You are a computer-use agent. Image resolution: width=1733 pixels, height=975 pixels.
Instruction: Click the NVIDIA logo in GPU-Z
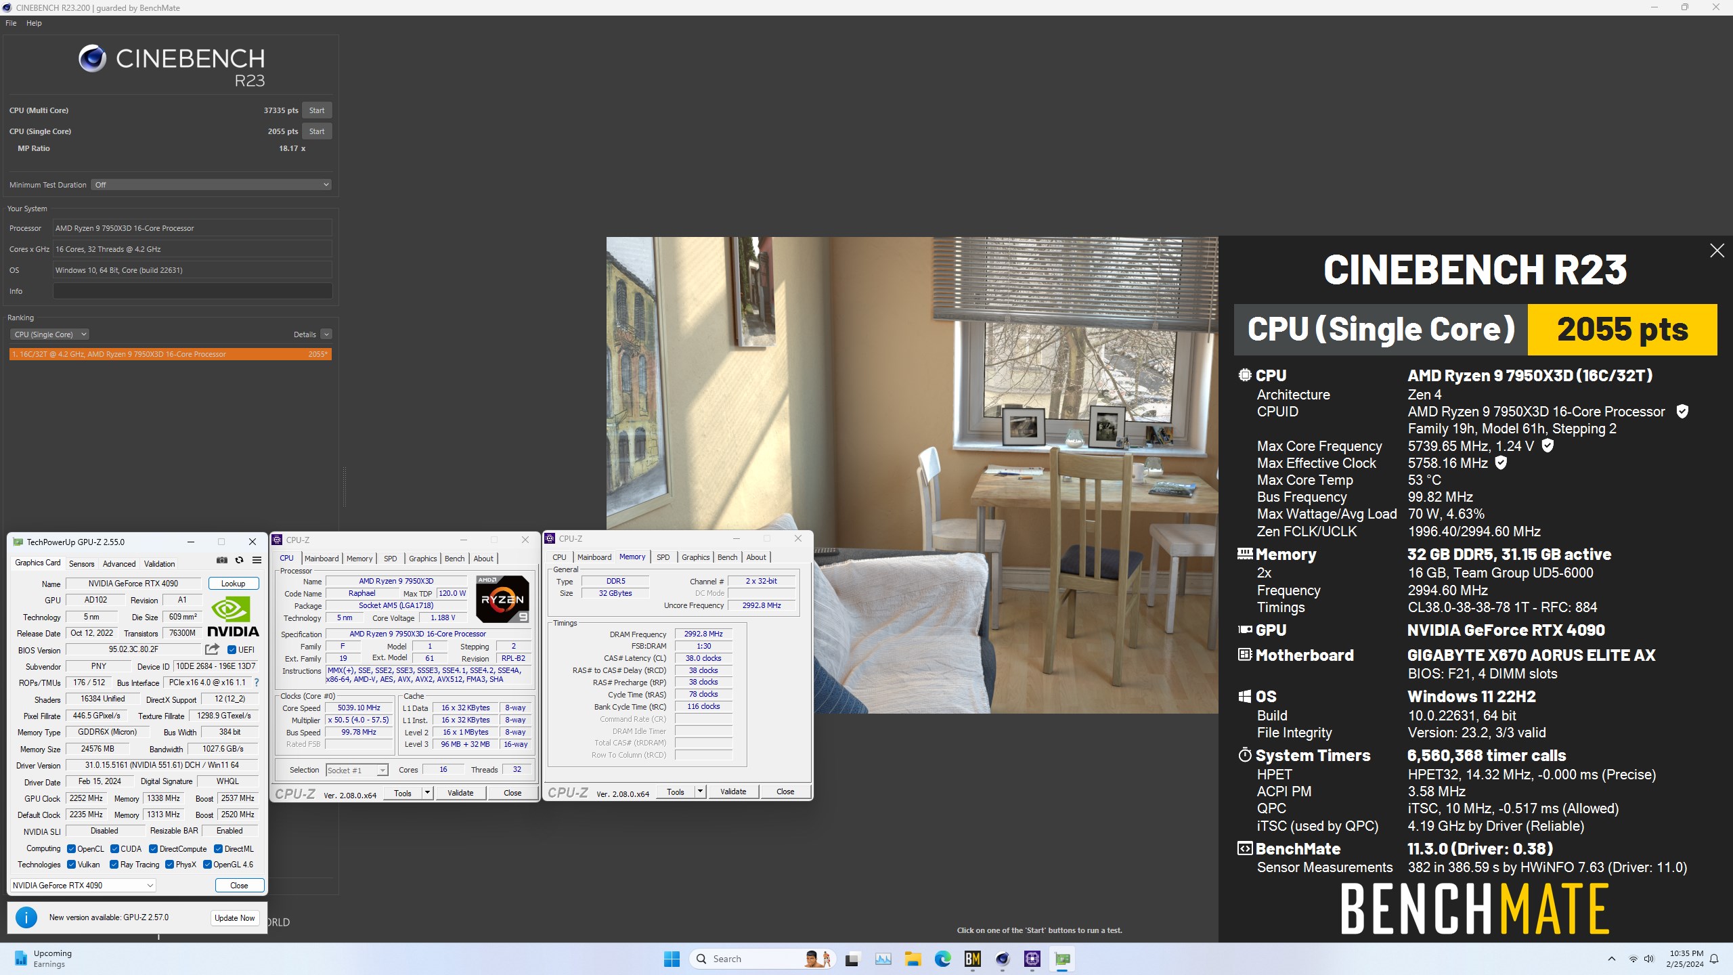pyautogui.click(x=233, y=617)
